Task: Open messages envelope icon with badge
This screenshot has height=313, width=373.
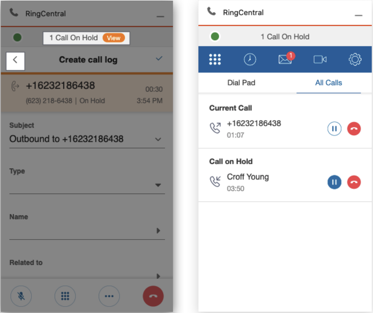Action: [285, 59]
